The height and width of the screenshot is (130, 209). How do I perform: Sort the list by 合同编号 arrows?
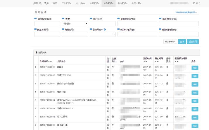click(x=50, y=62)
